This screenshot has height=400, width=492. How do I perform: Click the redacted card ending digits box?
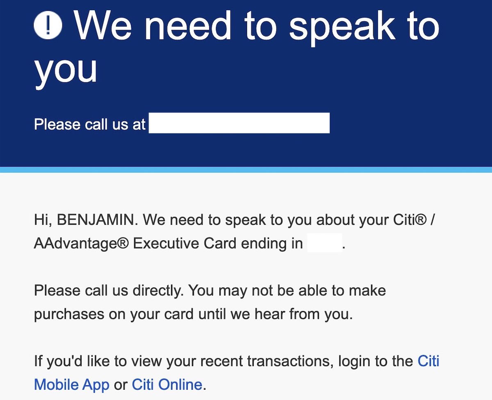[324, 243]
